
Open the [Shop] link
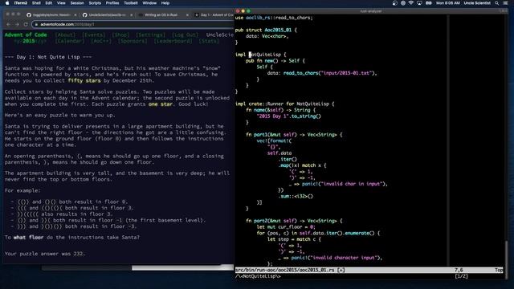click(x=120, y=35)
